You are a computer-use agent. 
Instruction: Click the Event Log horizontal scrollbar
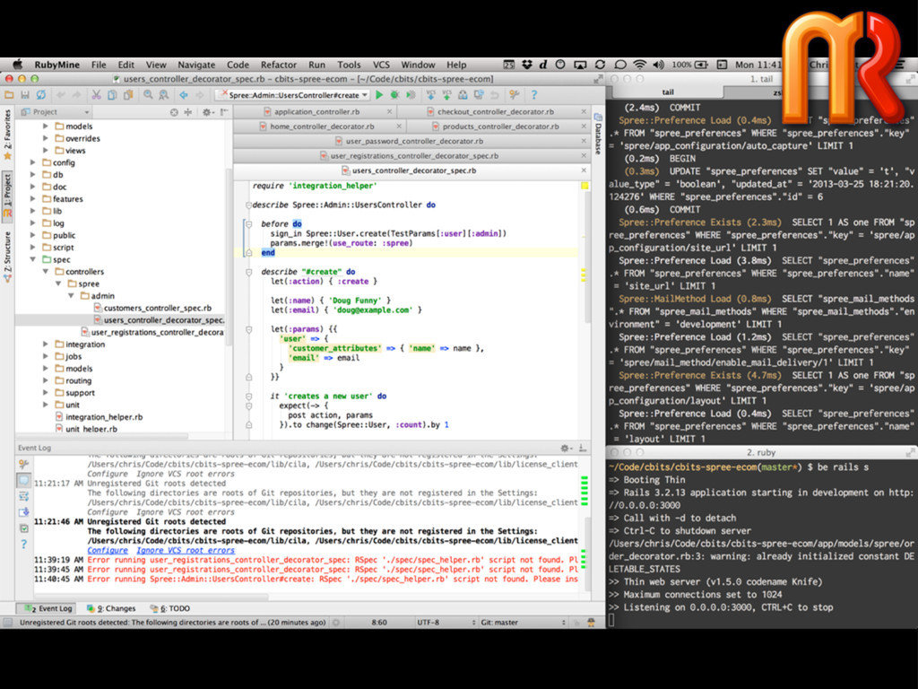click(152, 597)
